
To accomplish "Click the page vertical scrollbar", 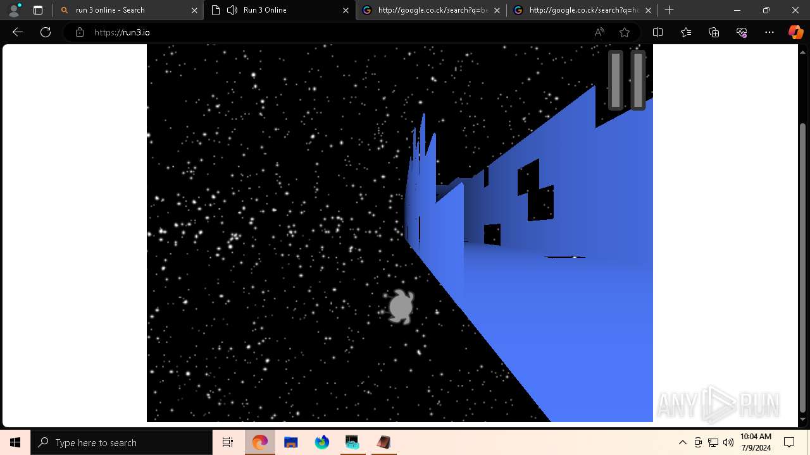I will point(803,267).
